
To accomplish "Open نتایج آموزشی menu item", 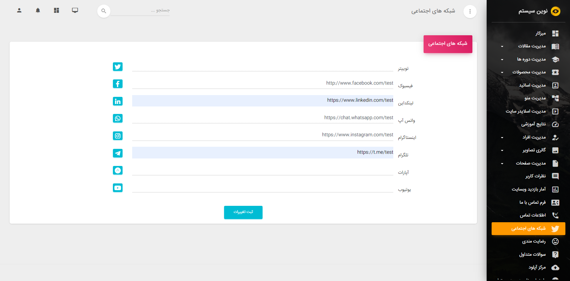I will 528,124.
